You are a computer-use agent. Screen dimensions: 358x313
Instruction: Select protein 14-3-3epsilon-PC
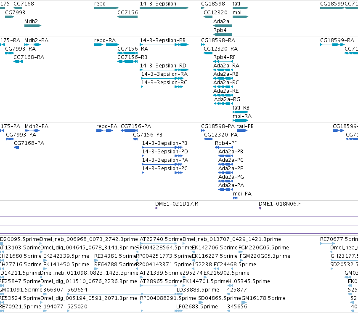click(162, 173)
